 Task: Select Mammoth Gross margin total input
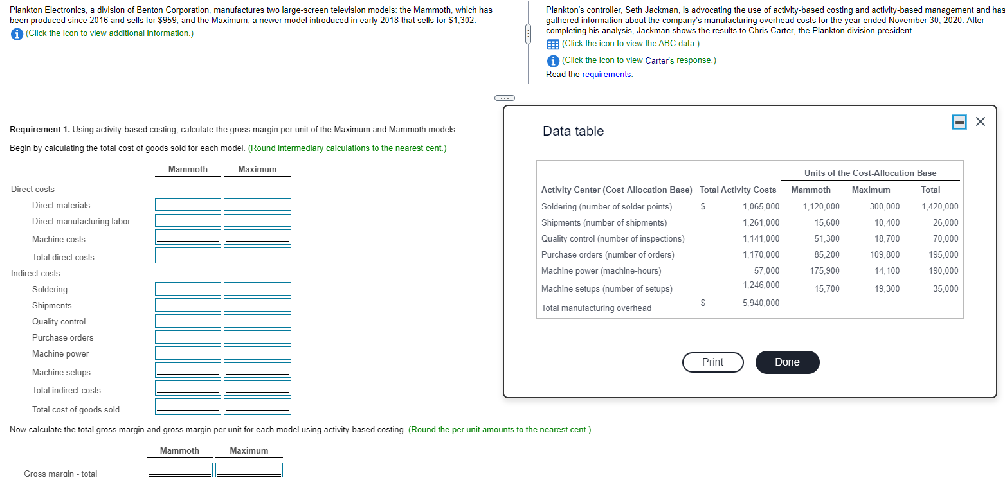tap(179, 470)
